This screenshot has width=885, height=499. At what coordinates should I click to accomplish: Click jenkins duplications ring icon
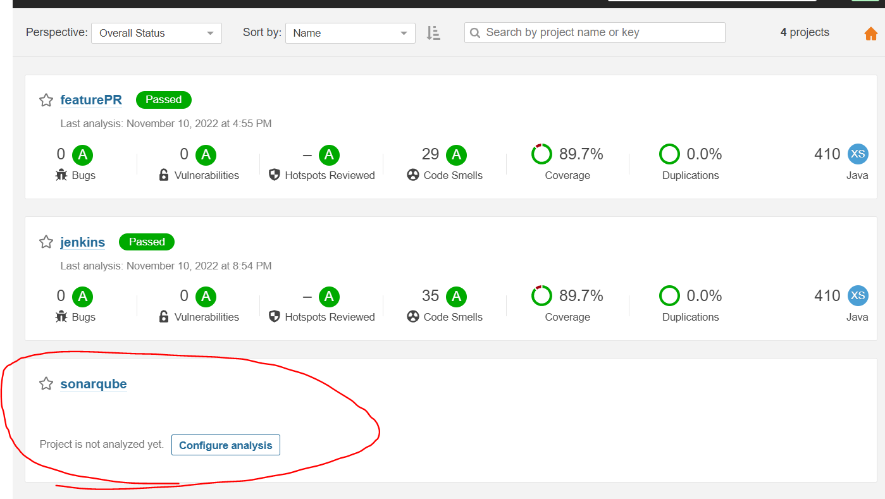tap(669, 296)
